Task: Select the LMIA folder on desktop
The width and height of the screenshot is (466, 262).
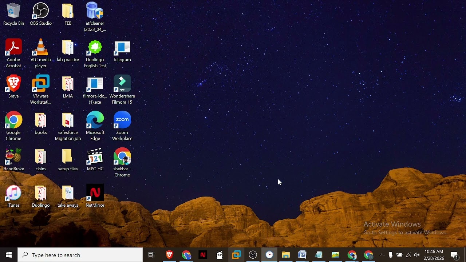Action: pos(68,87)
